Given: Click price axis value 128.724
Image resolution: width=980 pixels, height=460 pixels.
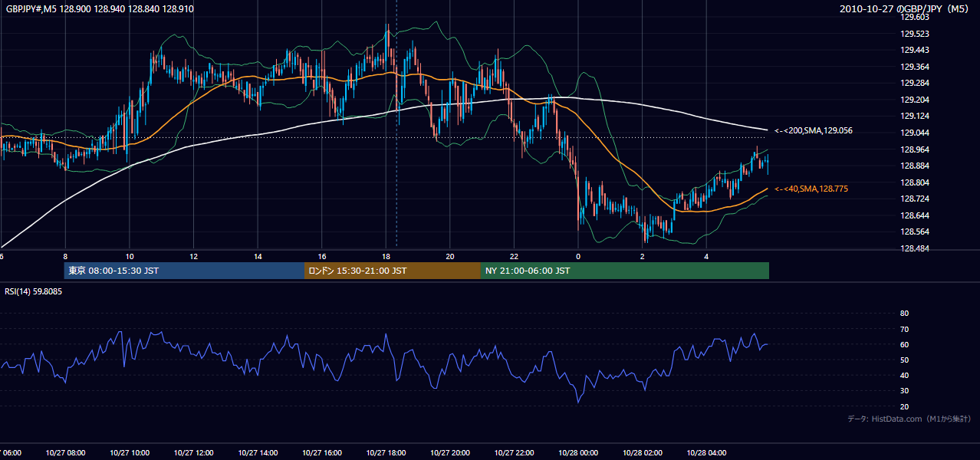Looking at the screenshot, I should [914, 199].
